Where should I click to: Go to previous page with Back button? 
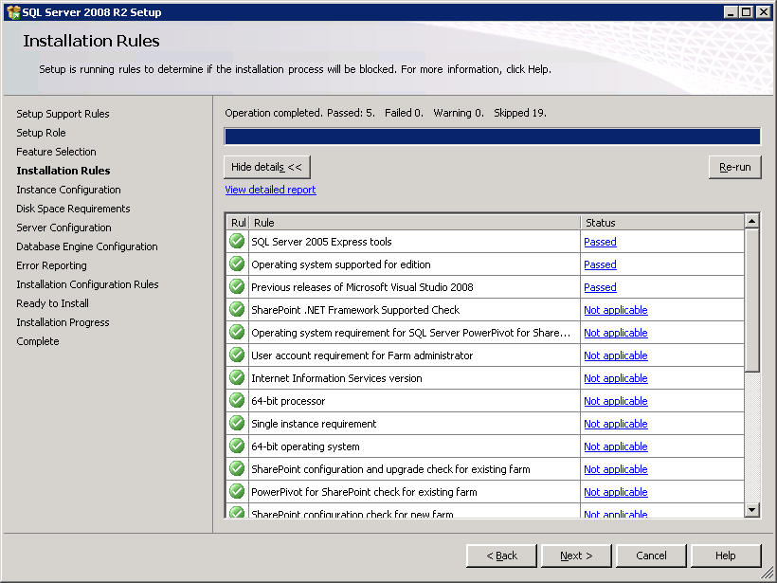tap(501, 556)
